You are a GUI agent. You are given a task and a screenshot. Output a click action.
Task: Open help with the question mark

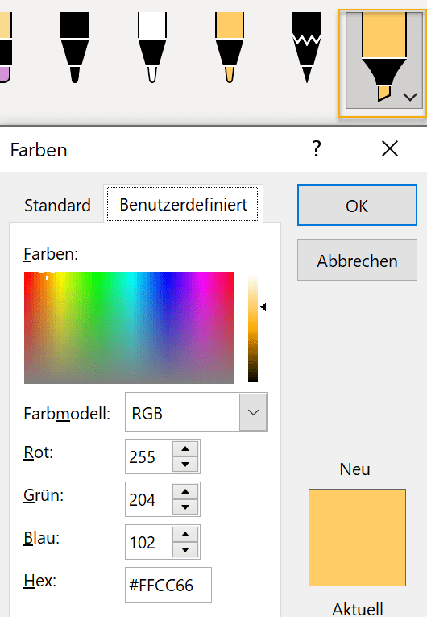[317, 148]
